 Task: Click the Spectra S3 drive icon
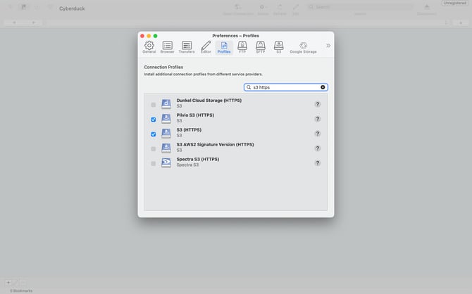click(166, 162)
